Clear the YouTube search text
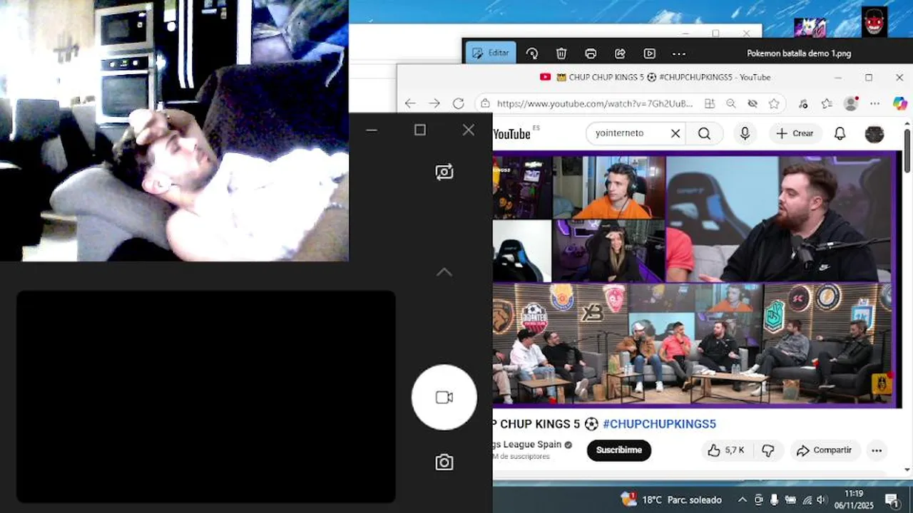The image size is (913, 513). (675, 133)
